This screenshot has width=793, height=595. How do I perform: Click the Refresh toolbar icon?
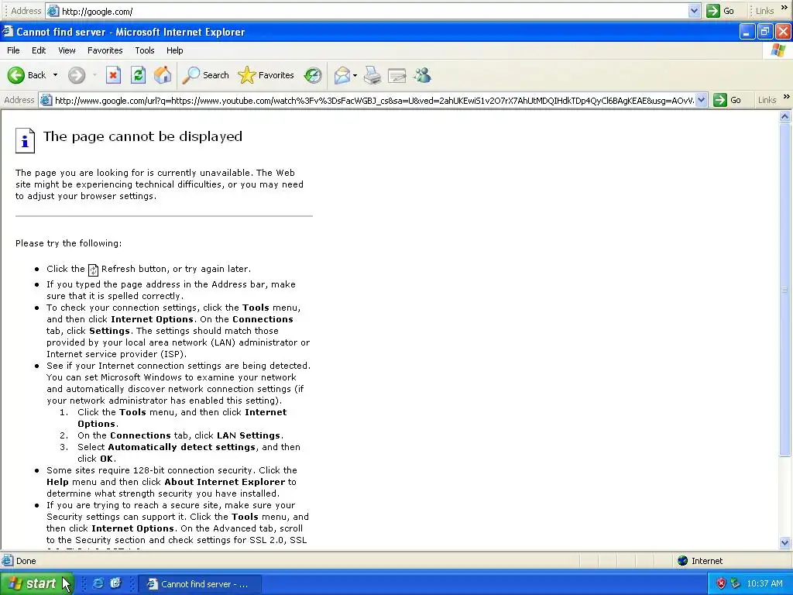tap(138, 75)
